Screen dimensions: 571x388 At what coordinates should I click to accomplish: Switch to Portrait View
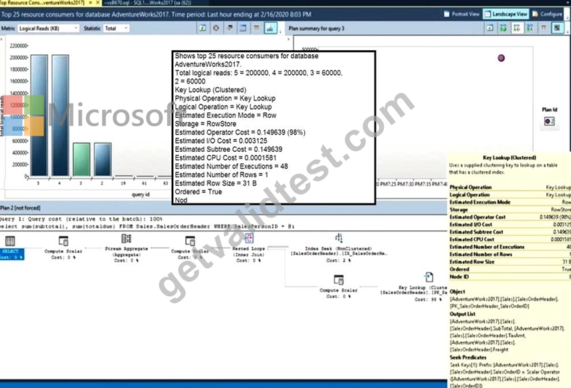pyautogui.click(x=461, y=14)
